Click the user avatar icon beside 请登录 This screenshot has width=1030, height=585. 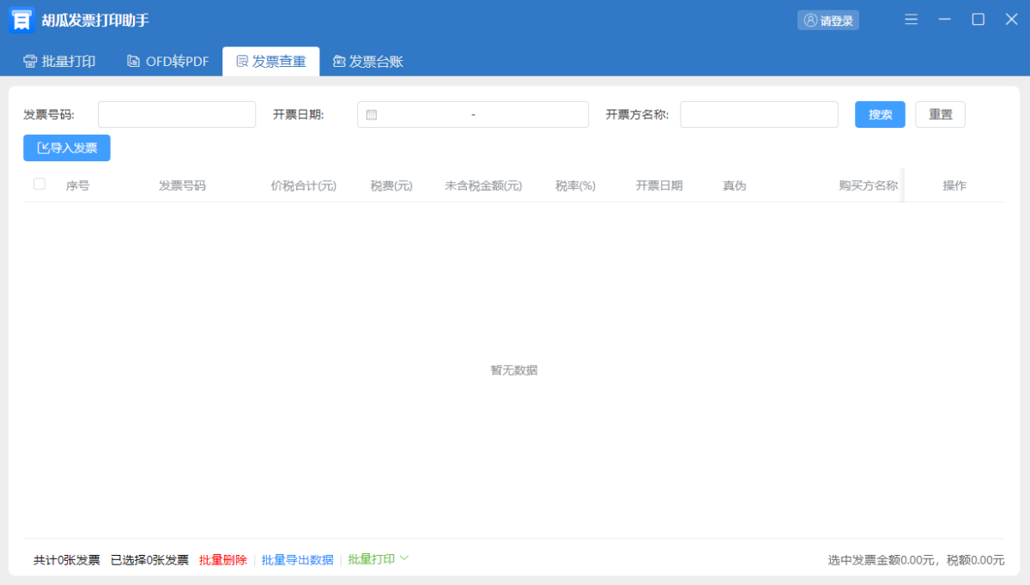[x=810, y=20]
